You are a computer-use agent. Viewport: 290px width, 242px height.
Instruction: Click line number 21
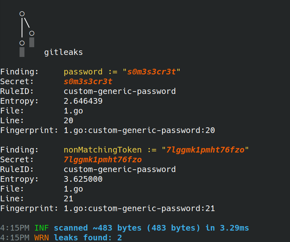click(x=68, y=199)
